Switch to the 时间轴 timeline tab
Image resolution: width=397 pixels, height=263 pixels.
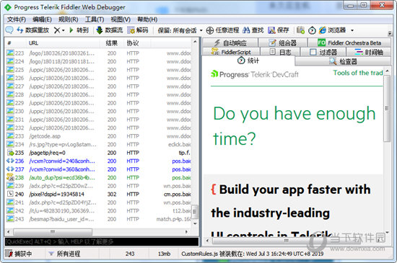pyautogui.click(x=369, y=52)
